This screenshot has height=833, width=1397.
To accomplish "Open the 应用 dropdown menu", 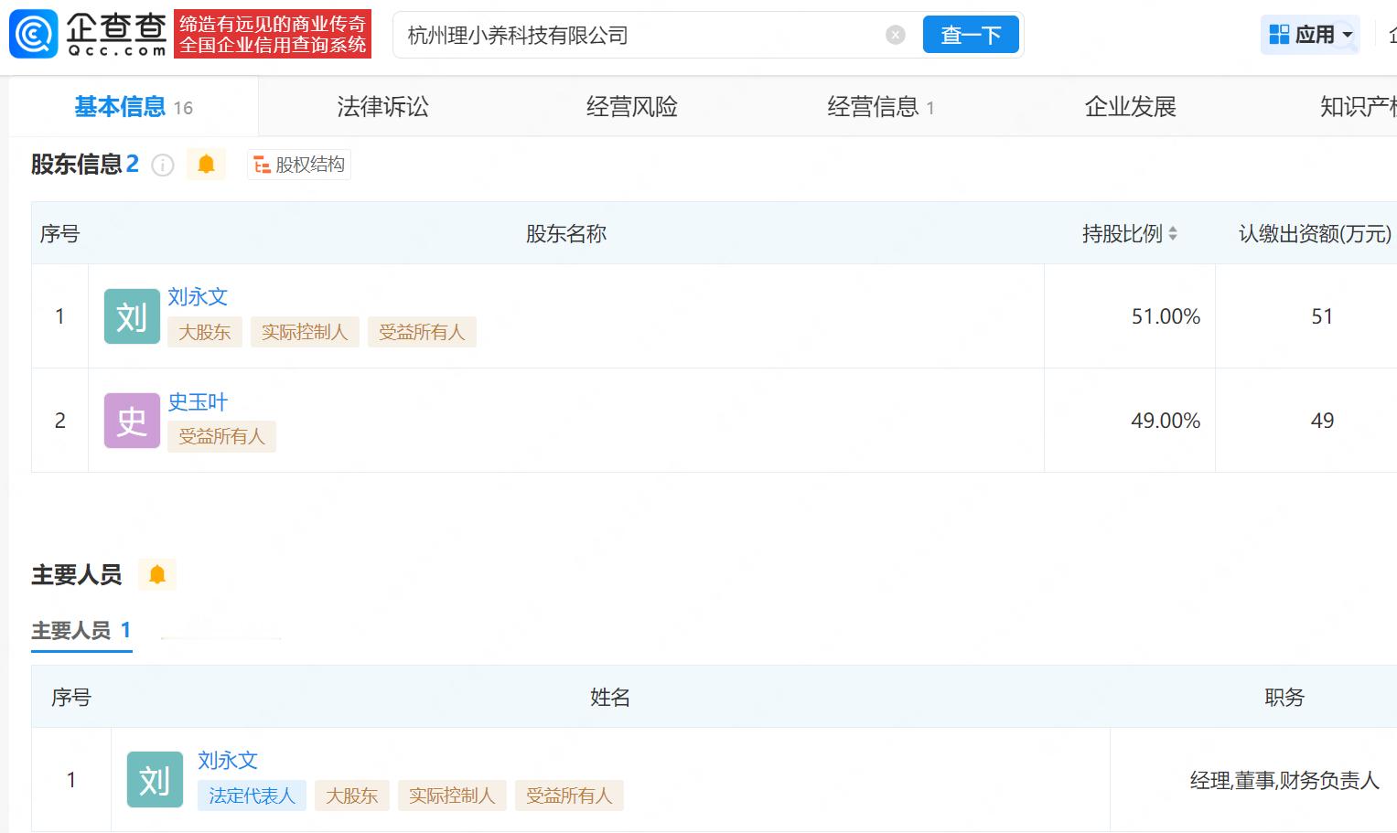I will (1310, 35).
